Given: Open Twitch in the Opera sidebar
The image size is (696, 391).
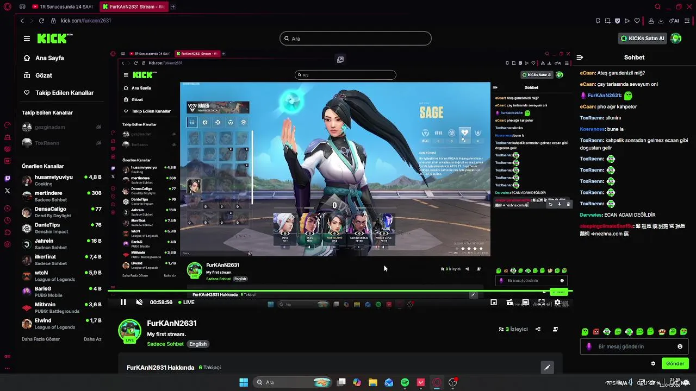Looking at the screenshot, I should coord(7,179).
